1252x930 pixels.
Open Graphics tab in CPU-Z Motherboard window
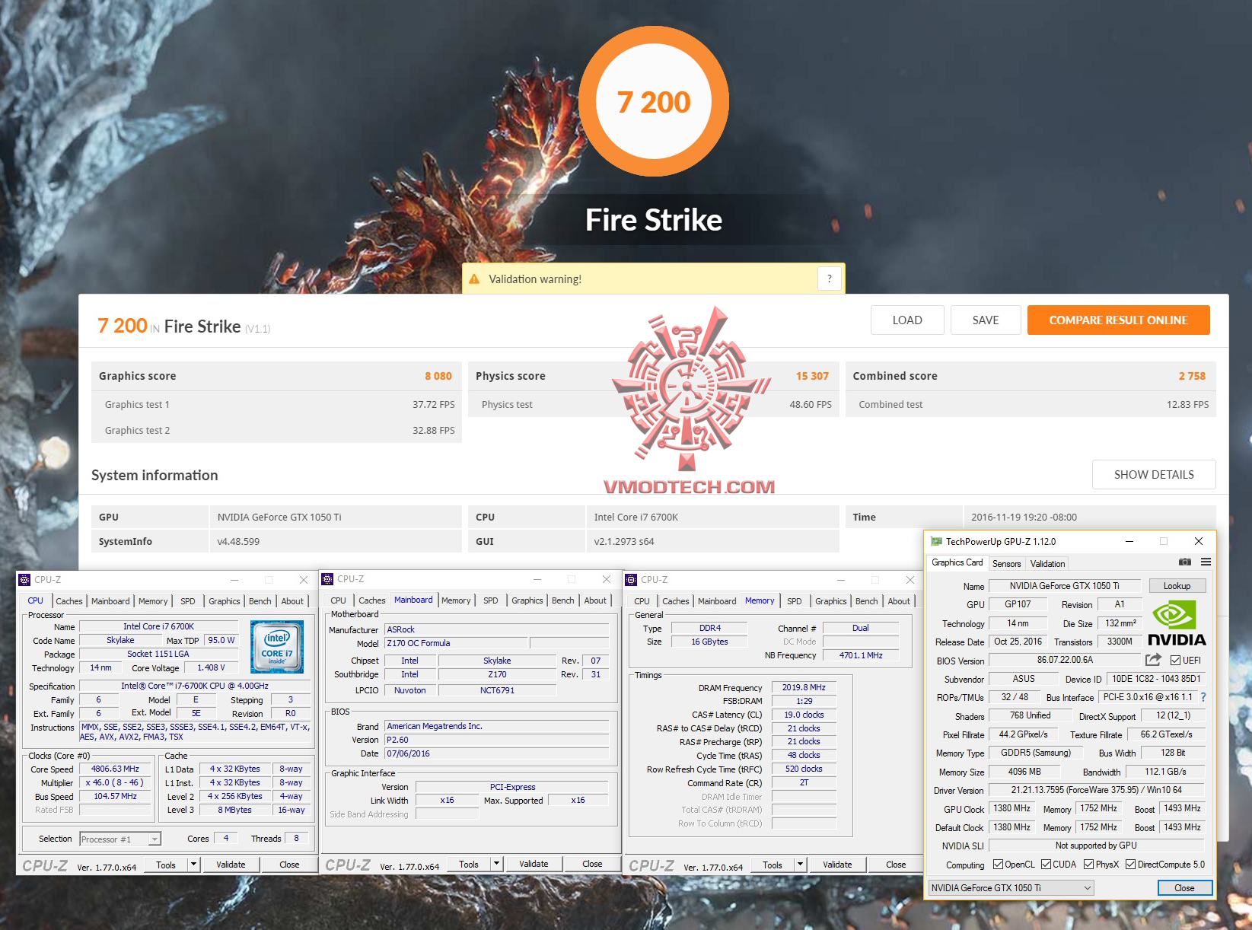click(527, 600)
